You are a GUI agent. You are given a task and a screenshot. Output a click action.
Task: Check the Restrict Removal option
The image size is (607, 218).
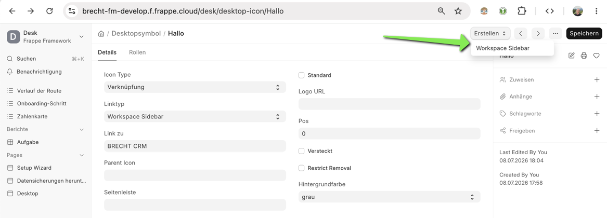[302, 168]
